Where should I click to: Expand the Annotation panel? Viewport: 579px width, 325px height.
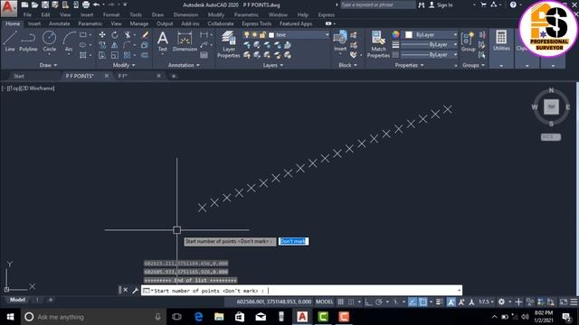pos(184,65)
